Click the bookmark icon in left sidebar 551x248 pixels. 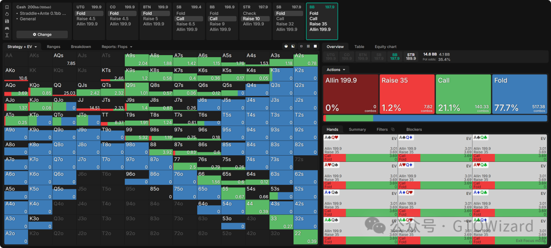click(7, 7)
